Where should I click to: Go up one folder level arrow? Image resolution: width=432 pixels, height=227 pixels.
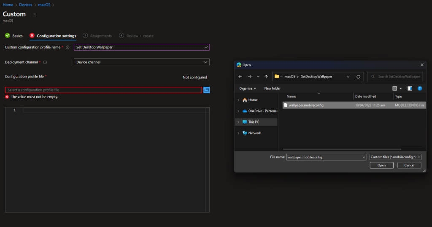[x=266, y=77]
